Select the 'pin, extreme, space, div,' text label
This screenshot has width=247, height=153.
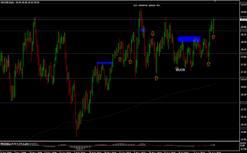click(x=147, y=6)
